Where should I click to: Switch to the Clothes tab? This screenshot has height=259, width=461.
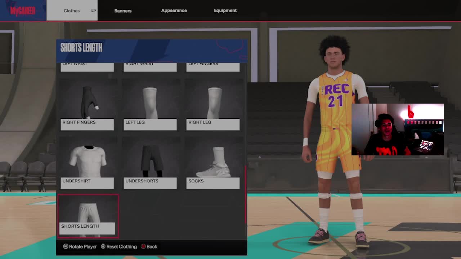(x=72, y=10)
